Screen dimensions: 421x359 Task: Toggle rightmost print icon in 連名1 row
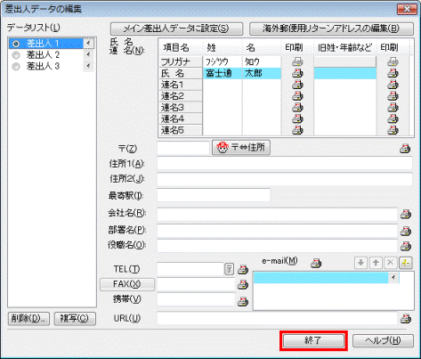pyautogui.click(x=393, y=85)
